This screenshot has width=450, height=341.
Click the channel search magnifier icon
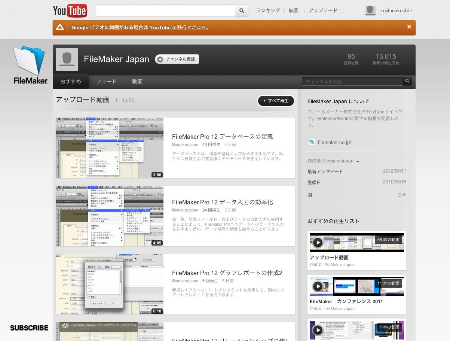407,81
